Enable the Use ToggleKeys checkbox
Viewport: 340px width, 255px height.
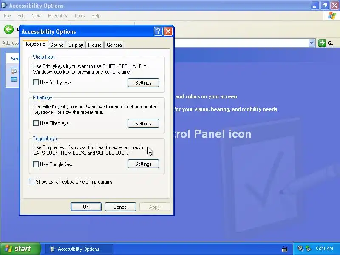coord(36,164)
